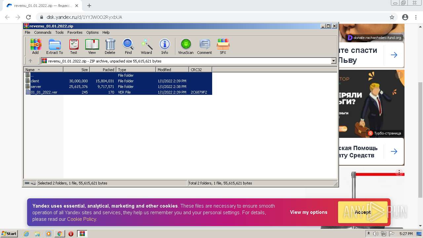Sort the file list by Size column
This screenshot has height=238, width=423.
[x=76, y=69]
